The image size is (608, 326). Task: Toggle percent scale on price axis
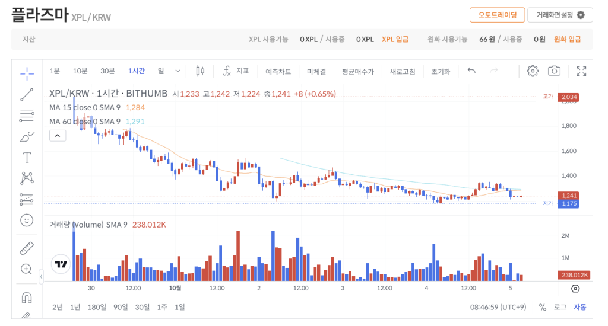pos(543,307)
